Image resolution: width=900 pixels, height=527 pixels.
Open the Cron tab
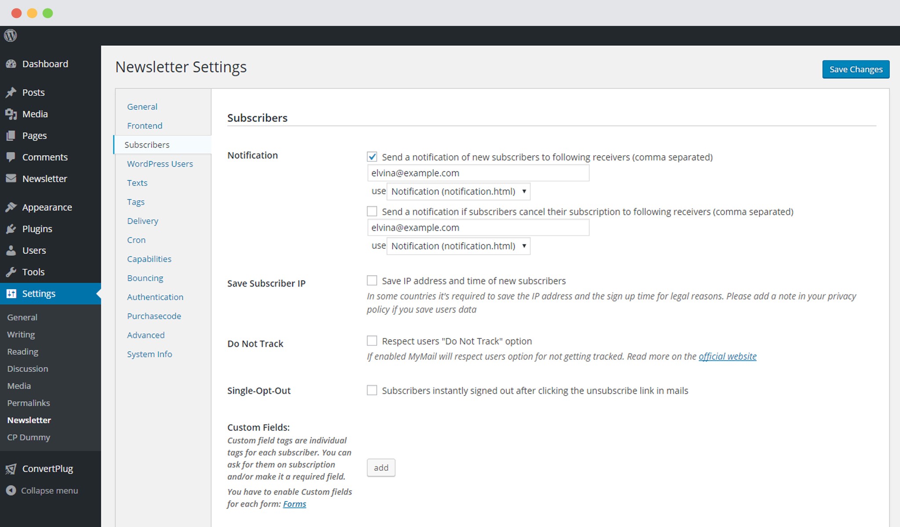[x=136, y=240]
